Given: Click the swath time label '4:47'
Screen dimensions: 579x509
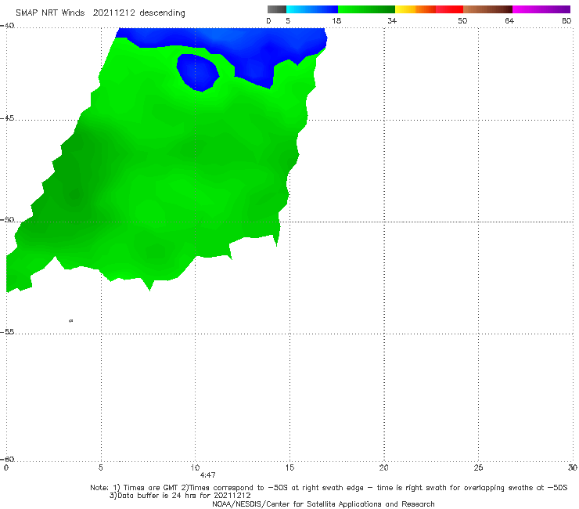Looking at the screenshot, I should coord(207,475).
